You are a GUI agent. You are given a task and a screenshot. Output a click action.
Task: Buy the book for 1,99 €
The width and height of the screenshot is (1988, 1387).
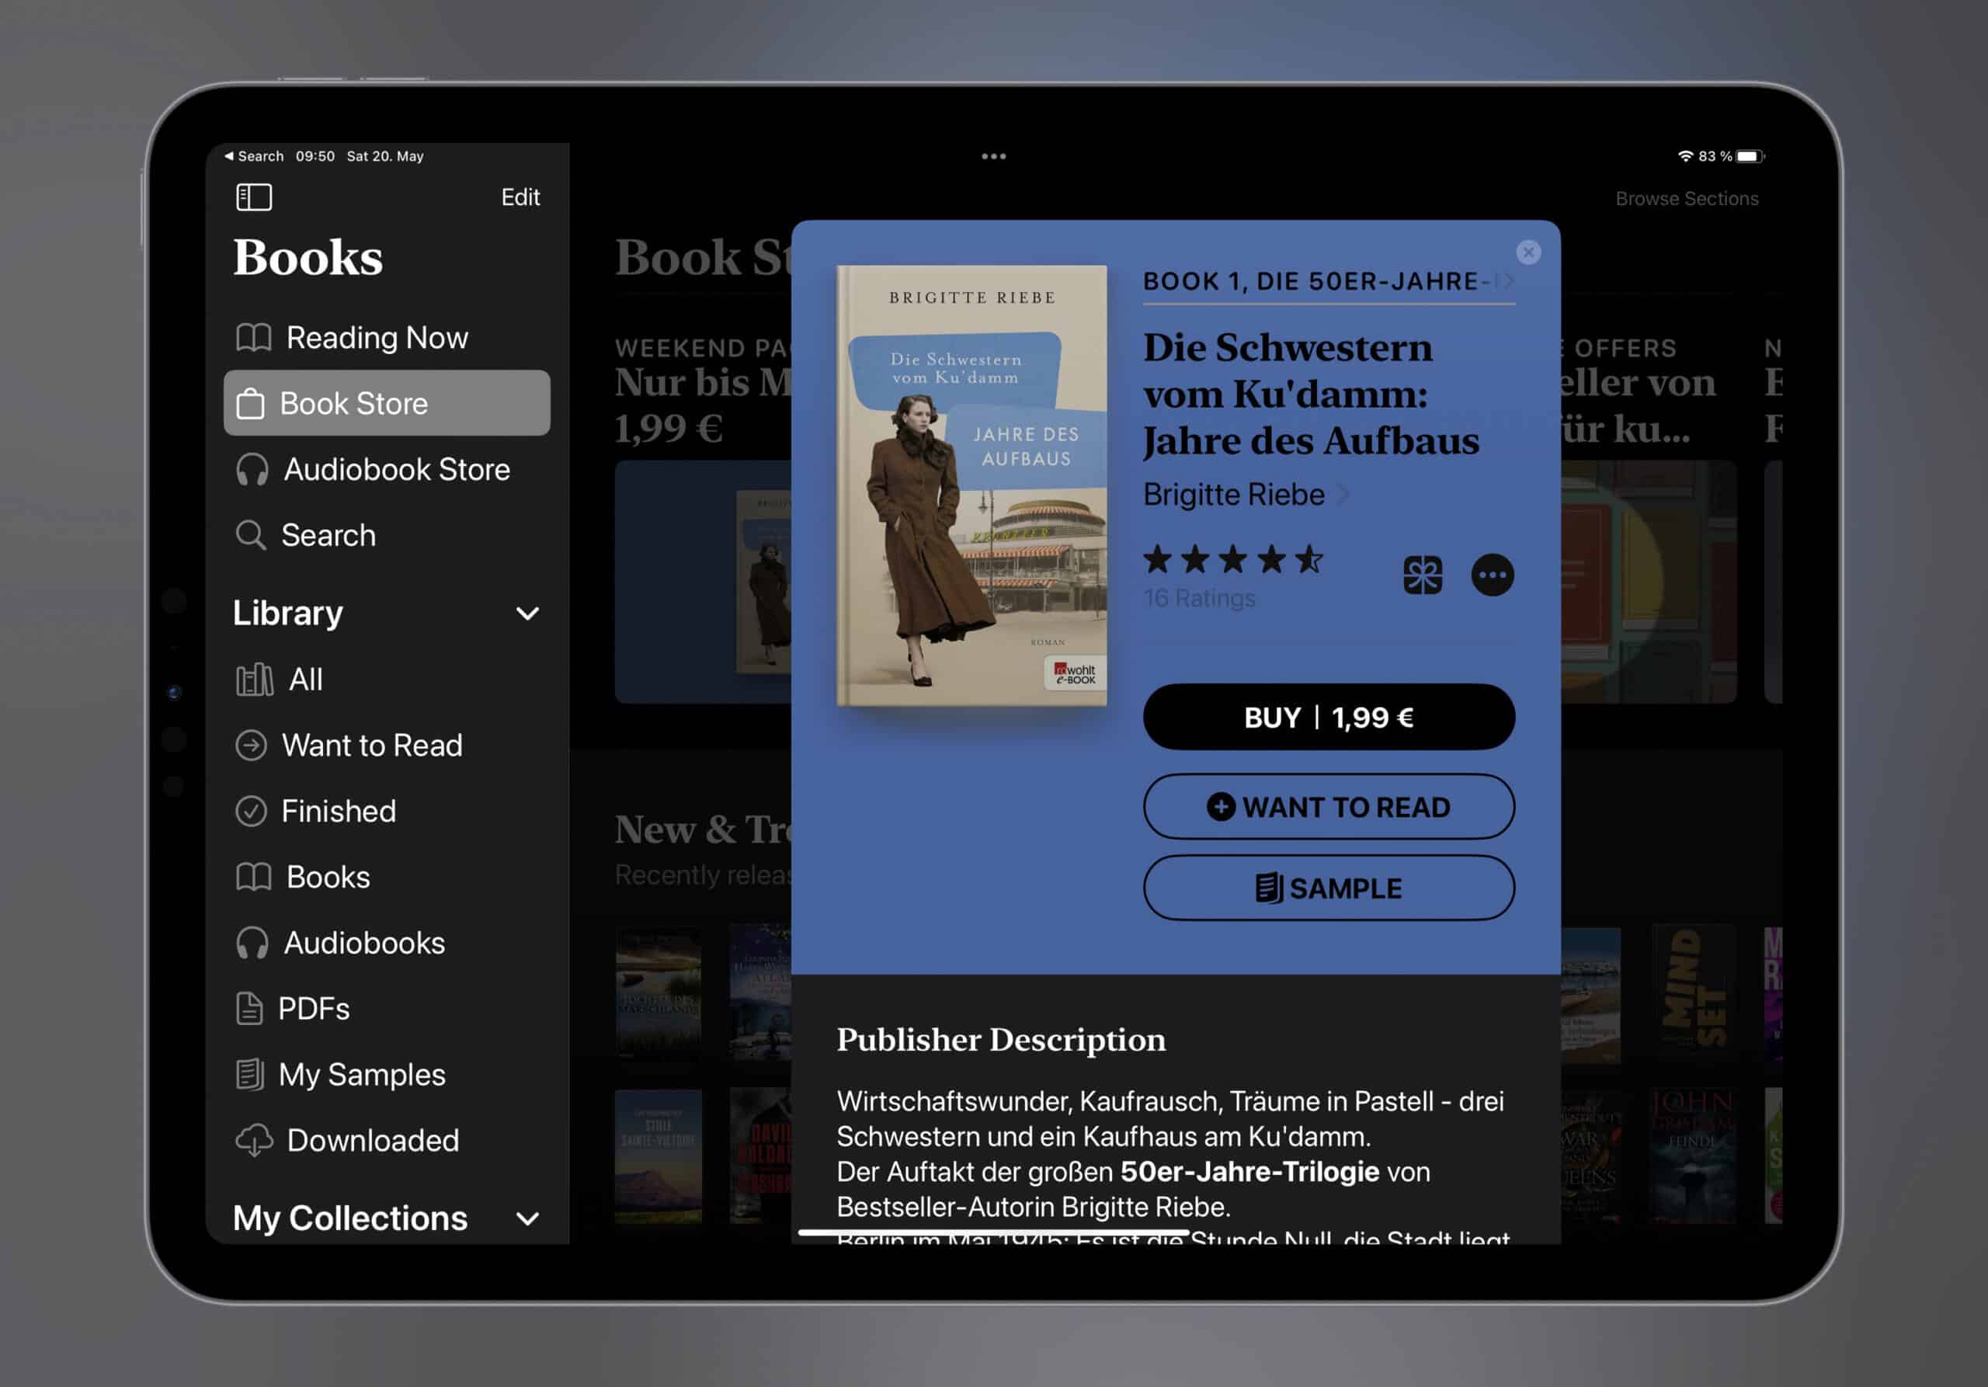(1328, 717)
